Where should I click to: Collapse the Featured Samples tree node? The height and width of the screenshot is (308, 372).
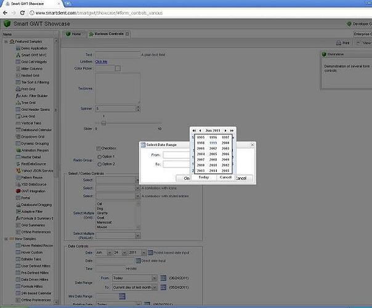[x=6, y=41]
